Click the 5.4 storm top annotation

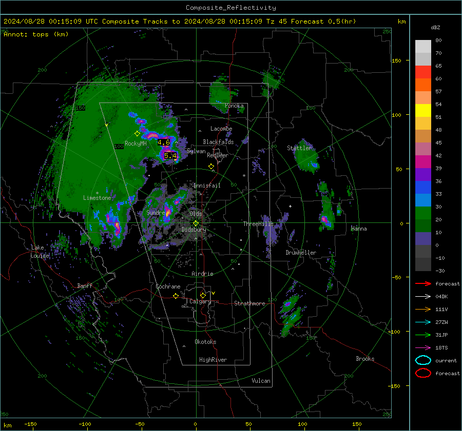170,156
